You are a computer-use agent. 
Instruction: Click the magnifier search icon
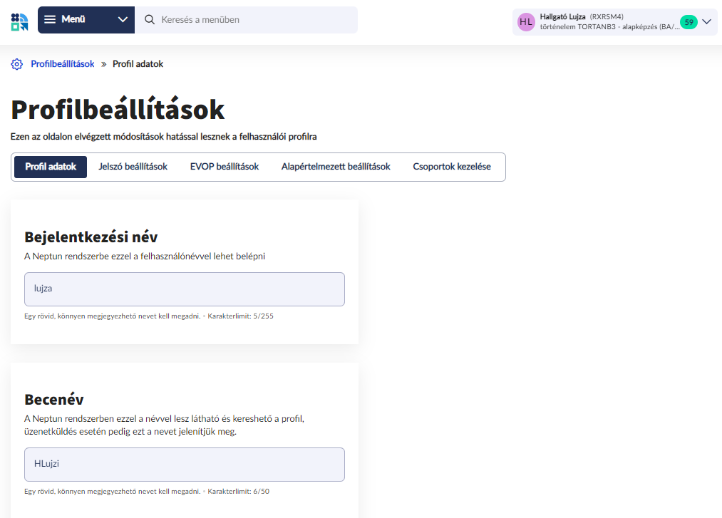coord(150,20)
